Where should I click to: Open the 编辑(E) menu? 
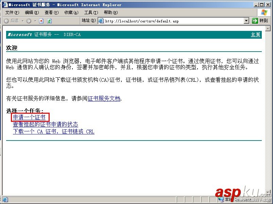tap(32, 13)
